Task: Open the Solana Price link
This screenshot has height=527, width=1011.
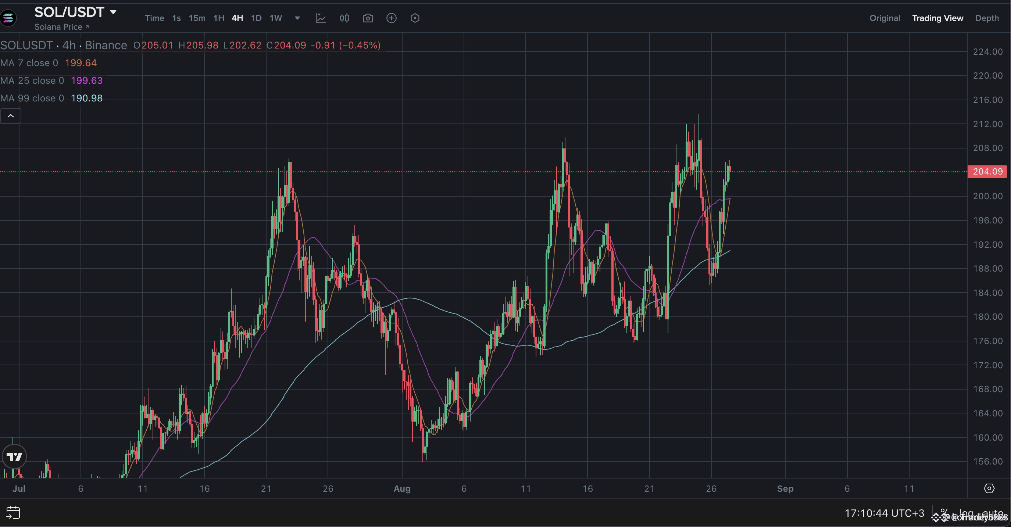Action: [62, 27]
